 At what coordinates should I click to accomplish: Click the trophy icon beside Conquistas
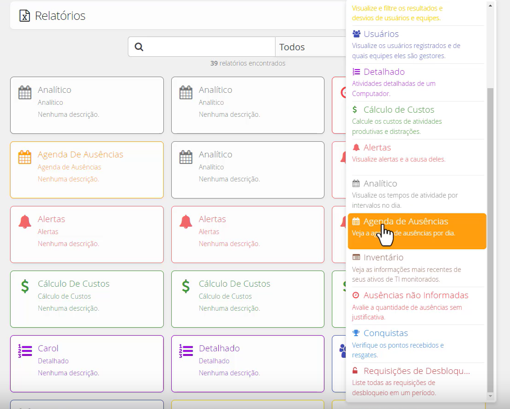coord(356,333)
